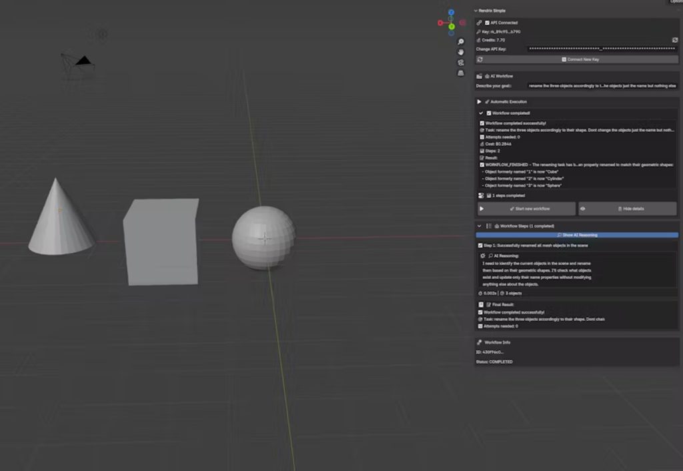
Task: Click the Change API Key field
Action: click(x=602, y=49)
